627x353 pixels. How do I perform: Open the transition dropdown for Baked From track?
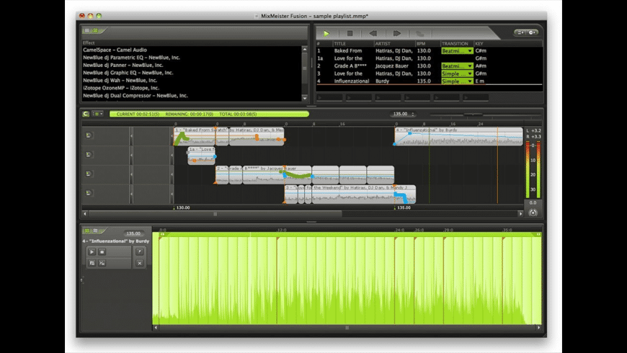469,51
